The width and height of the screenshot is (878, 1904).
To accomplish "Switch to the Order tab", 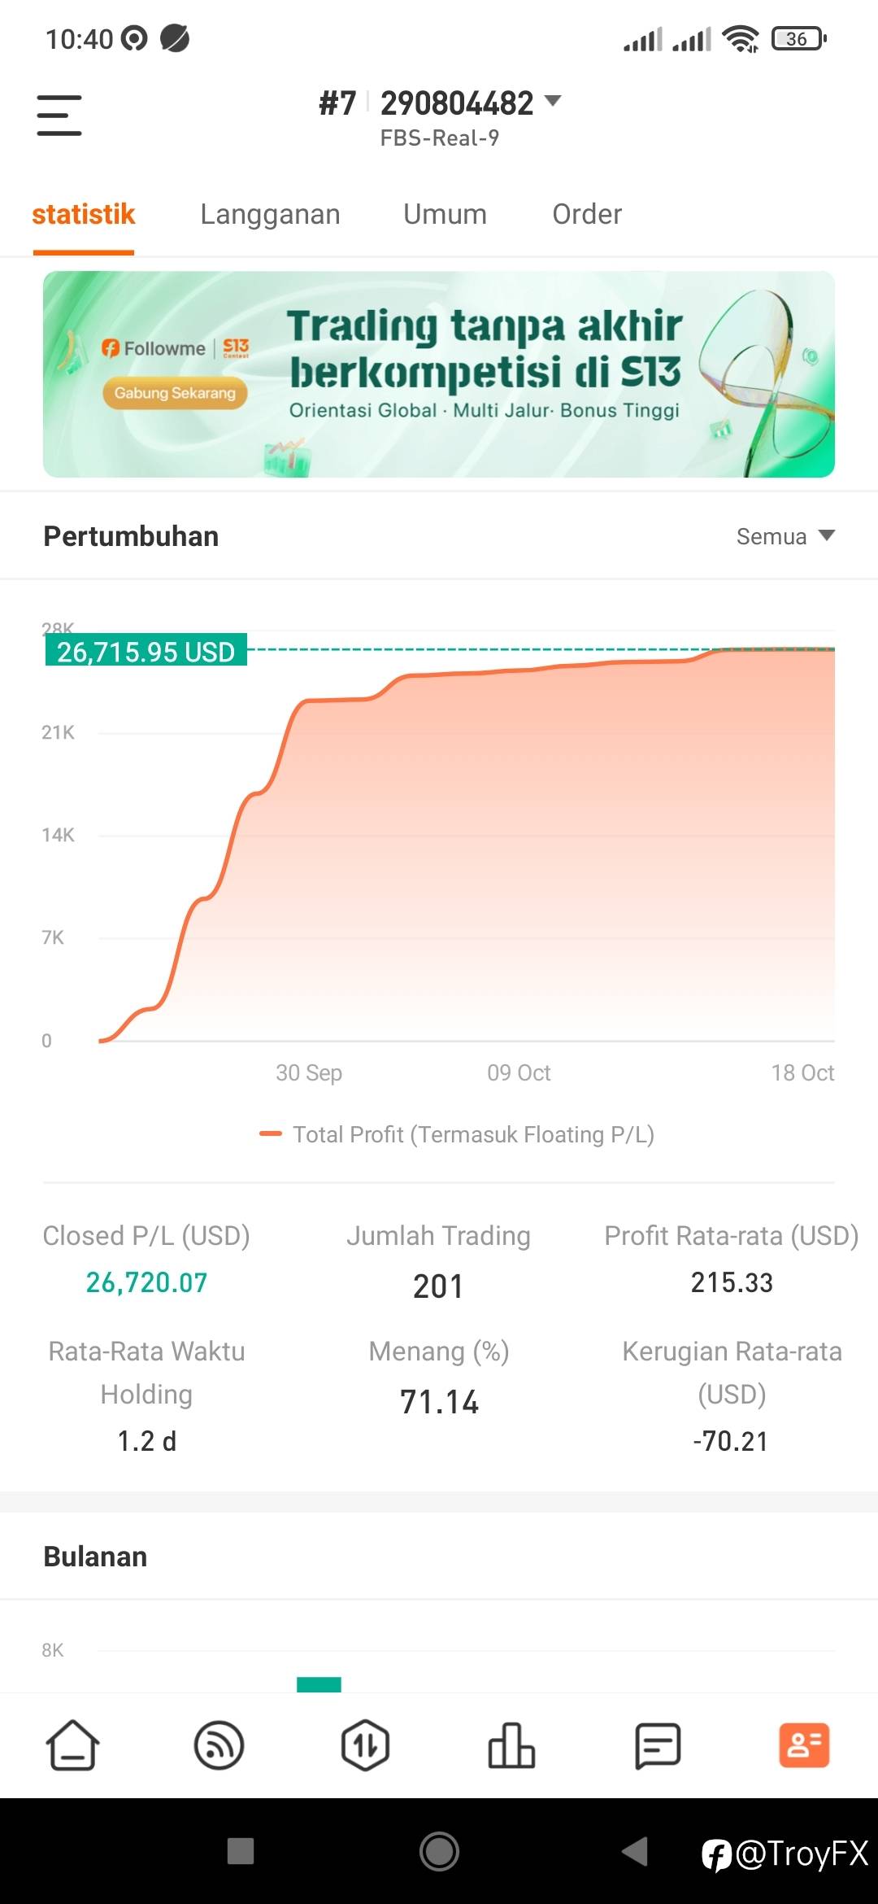I will click(x=587, y=214).
